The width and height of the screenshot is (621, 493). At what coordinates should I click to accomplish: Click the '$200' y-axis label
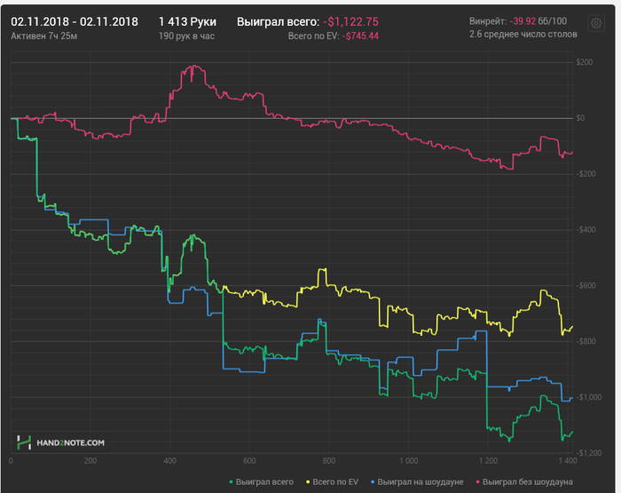coord(585,62)
